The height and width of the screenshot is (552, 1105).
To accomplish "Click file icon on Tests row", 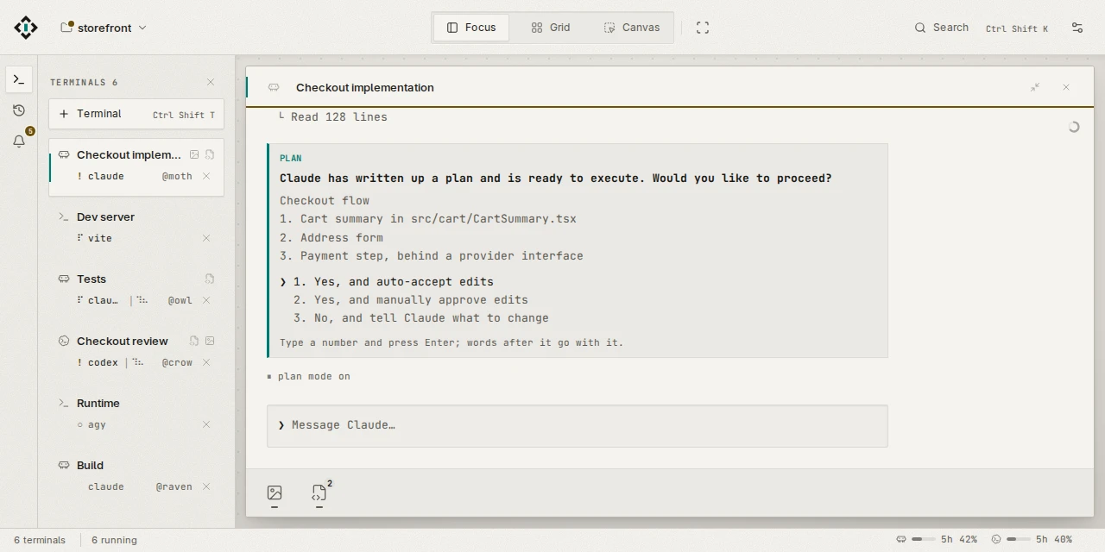I will tap(210, 279).
